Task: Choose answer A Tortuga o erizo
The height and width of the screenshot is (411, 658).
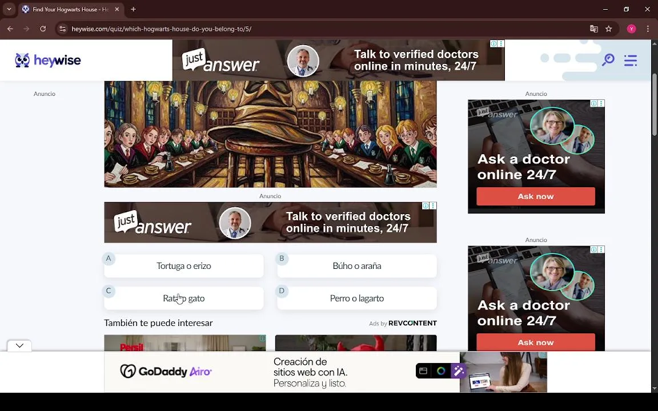Action: [184, 266]
